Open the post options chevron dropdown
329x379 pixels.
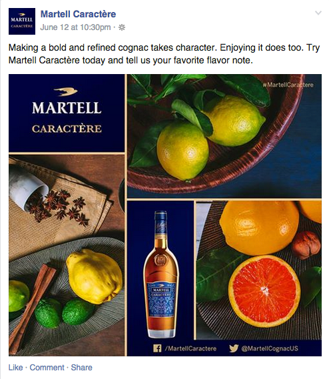318,13
